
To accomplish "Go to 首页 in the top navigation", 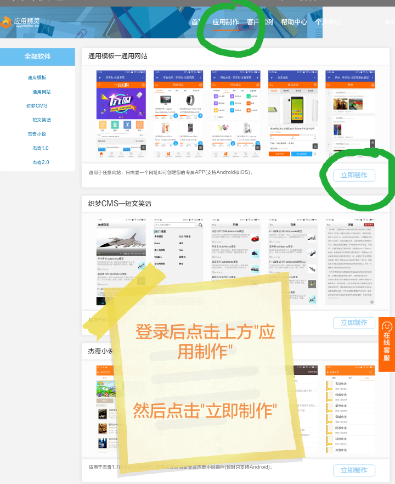I will point(196,22).
